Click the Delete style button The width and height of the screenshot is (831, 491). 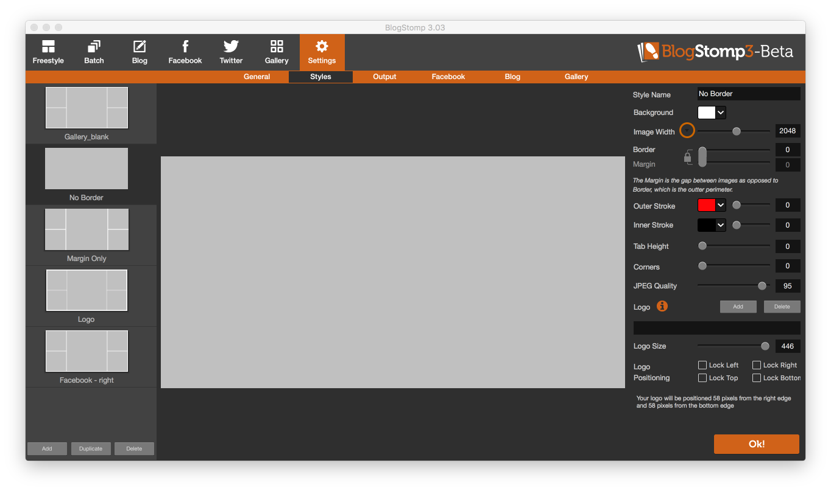click(x=134, y=448)
